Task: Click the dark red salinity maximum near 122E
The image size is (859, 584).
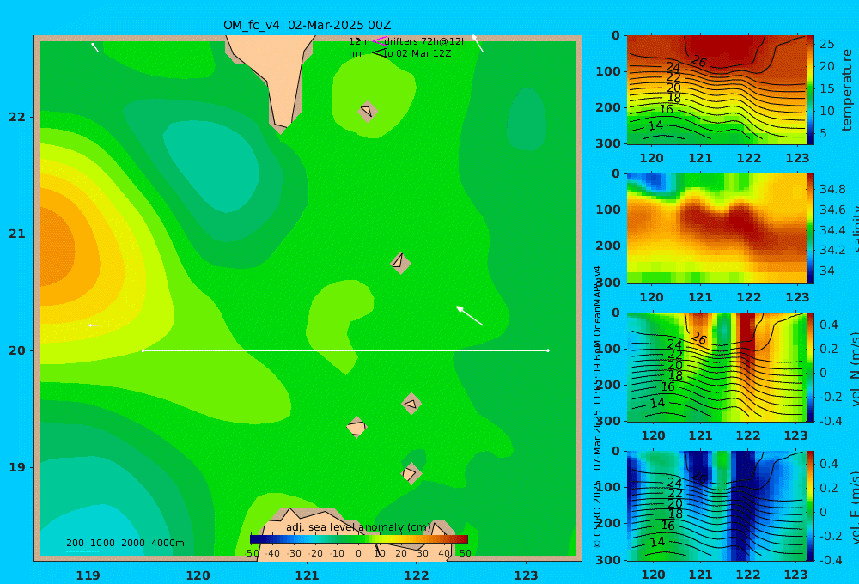Action: point(740,216)
